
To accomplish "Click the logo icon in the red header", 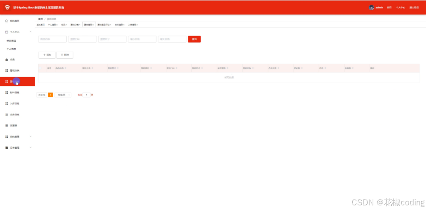I will [7, 8].
